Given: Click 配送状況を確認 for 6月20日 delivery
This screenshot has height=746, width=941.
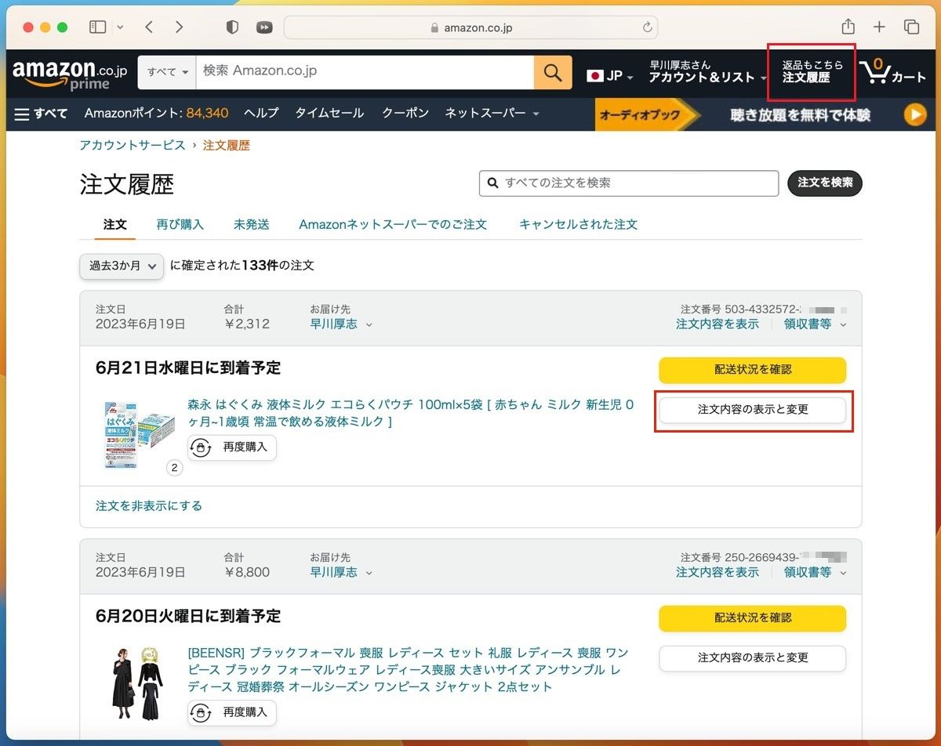Looking at the screenshot, I should tap(752, 618).
